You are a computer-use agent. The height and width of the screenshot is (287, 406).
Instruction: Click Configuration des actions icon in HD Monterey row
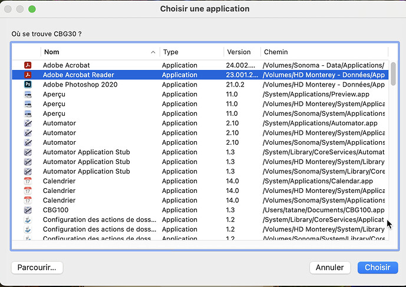coord(28,229)
